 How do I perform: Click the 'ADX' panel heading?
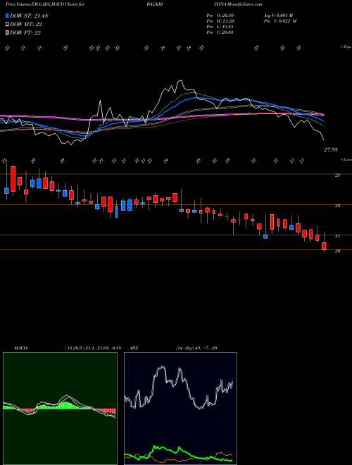click(x=134, y=347)
